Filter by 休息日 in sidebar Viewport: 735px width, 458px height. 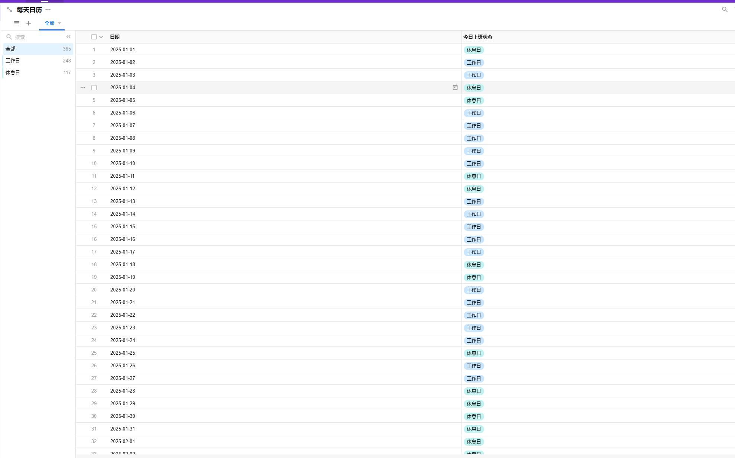pyautogui.click(x=13, y=72)
